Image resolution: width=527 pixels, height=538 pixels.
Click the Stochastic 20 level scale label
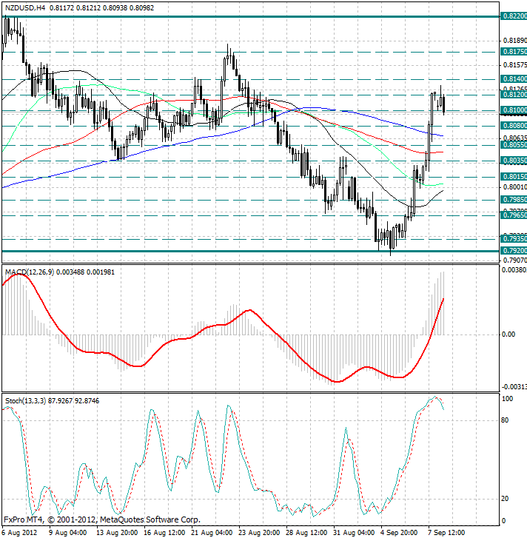point(507,498)
